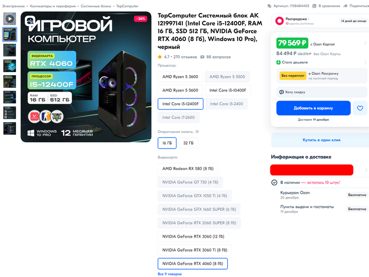The image size is (369, 277).
Task: Click the 'Добавить в корзину' button
Action: 313,108
